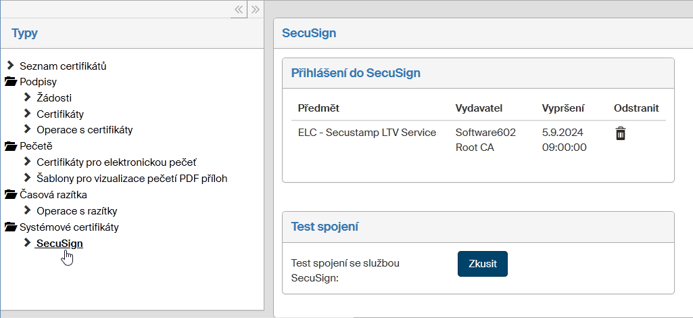Screen dimensions: 693x318
Task: Open Operace s certifikáty item
Action: point(85,130)
